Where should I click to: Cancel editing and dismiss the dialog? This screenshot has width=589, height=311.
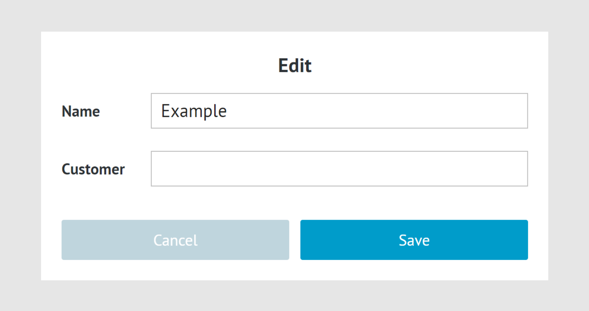tap(175, 240)
